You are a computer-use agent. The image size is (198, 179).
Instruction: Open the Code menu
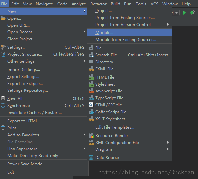click(62, 4)
